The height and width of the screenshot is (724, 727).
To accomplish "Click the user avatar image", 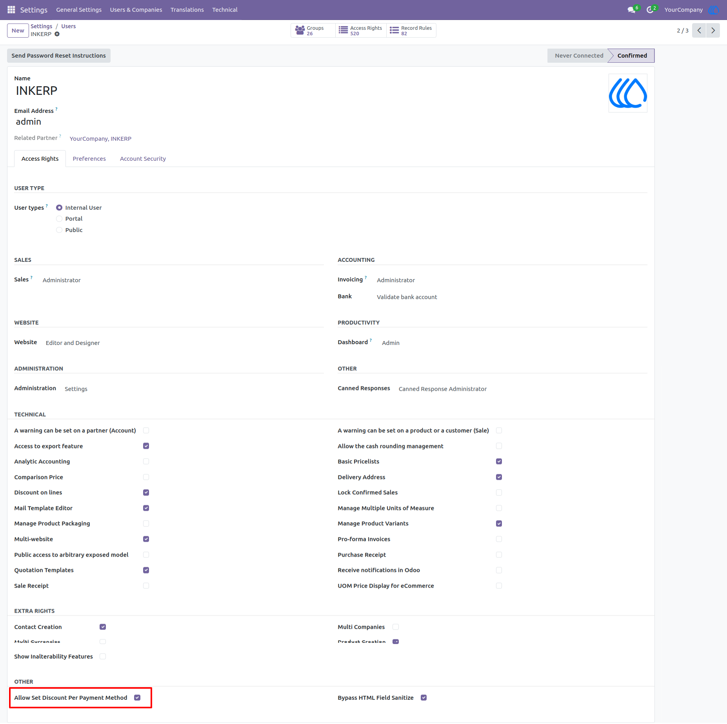I will click(x=628, y=93).
